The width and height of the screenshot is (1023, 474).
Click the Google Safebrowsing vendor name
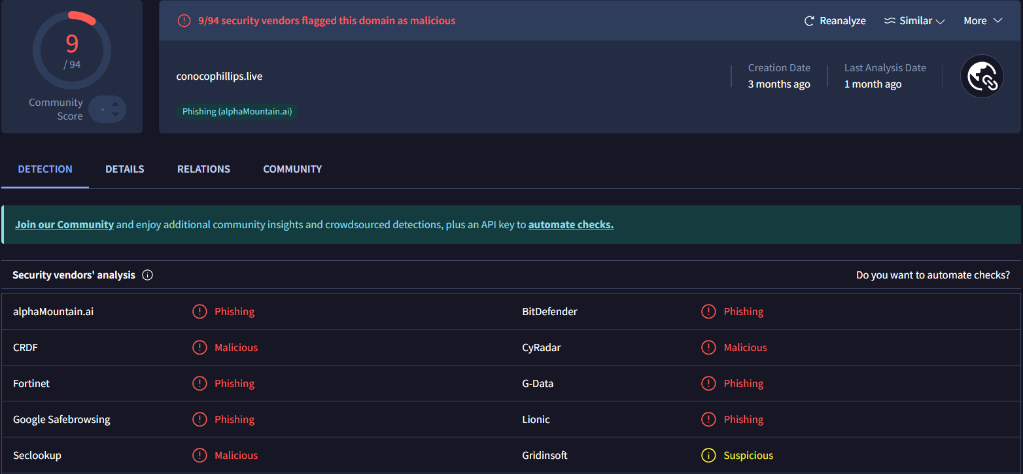click(61, 420)
